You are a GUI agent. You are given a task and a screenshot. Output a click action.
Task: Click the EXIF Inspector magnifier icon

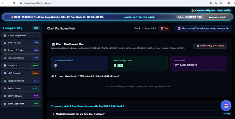click(x=5, y=88)
